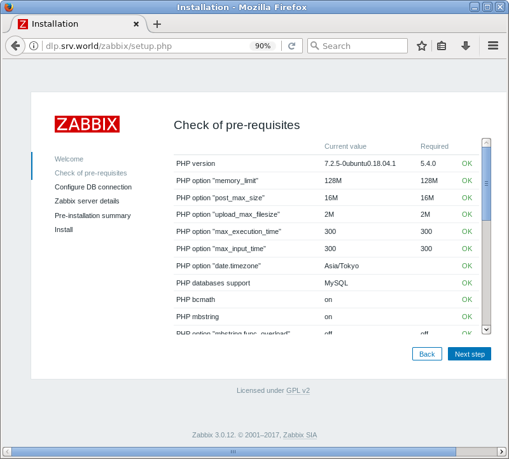The image size is (509, 459).
Task: Click the Zabbix favicon in the tab
Action: click(x=23, y=24)
